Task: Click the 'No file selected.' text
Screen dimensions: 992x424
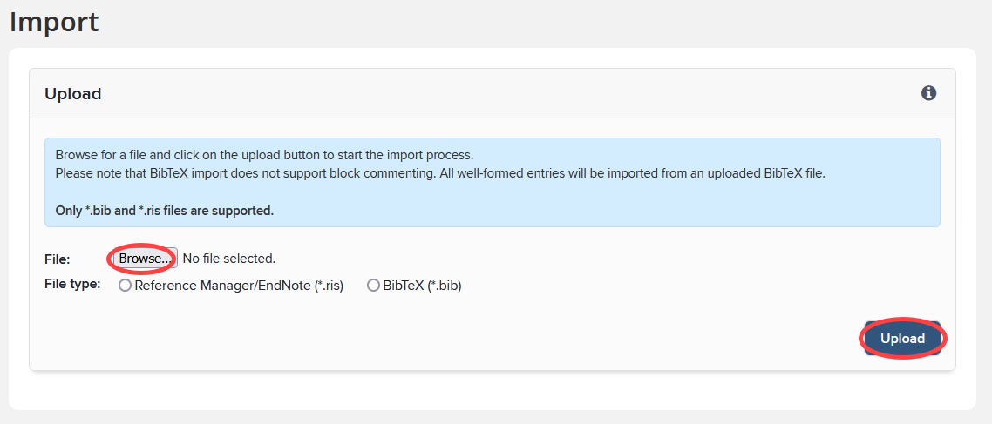Action: pyautogui.click(x=228, y=259)
